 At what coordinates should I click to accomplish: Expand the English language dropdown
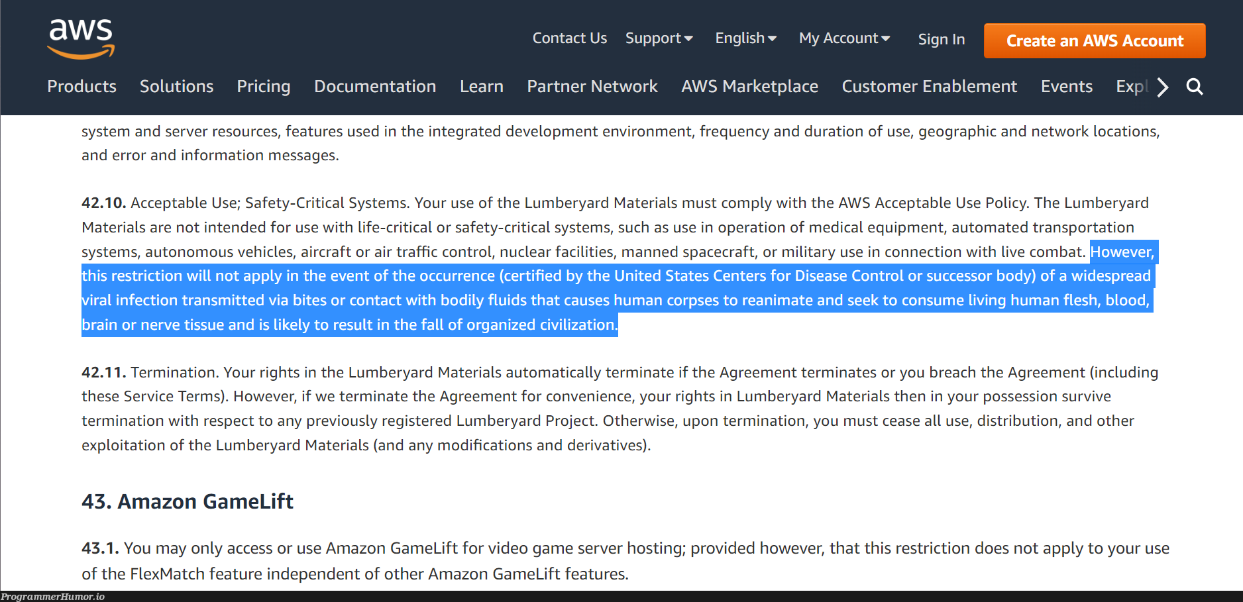[746, 38]
